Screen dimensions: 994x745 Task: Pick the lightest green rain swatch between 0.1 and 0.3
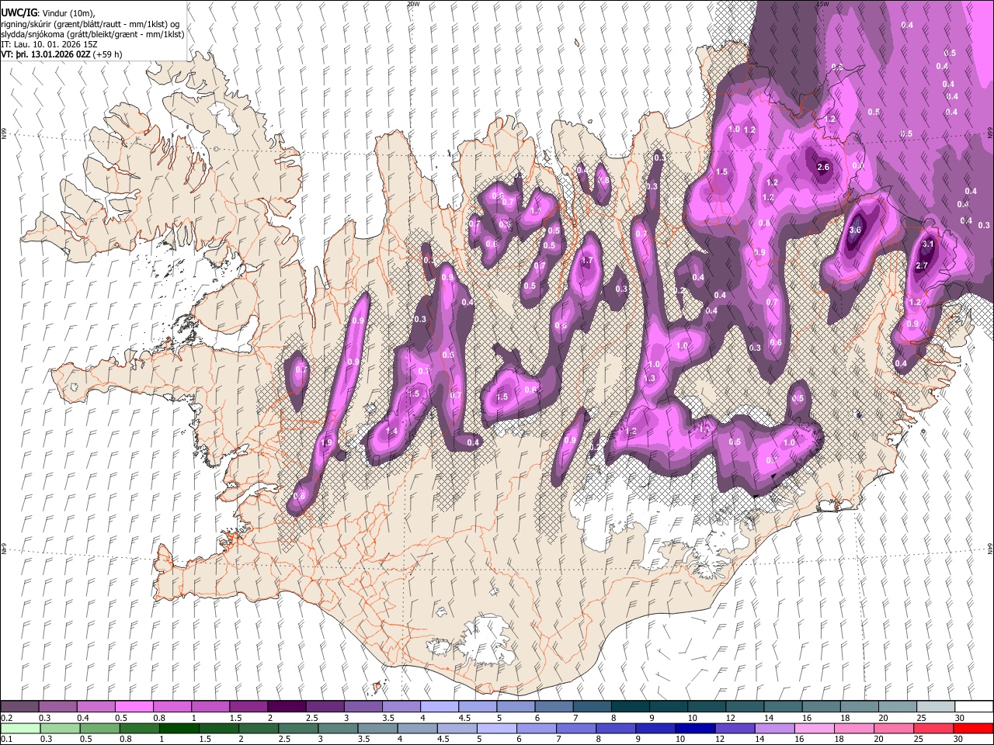19,728
